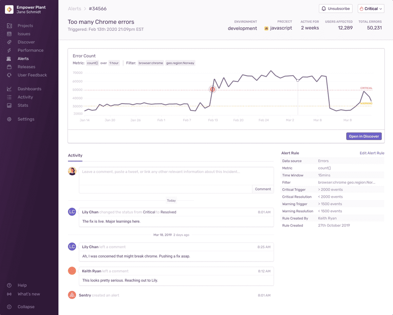Click the Performance lightning icon
The image size is (393, 315).
(9, 50)
